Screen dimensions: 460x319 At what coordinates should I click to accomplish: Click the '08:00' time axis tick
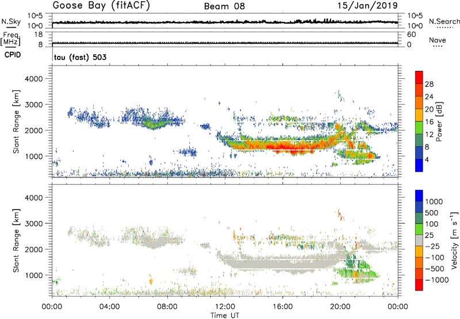tap(167, 307)
